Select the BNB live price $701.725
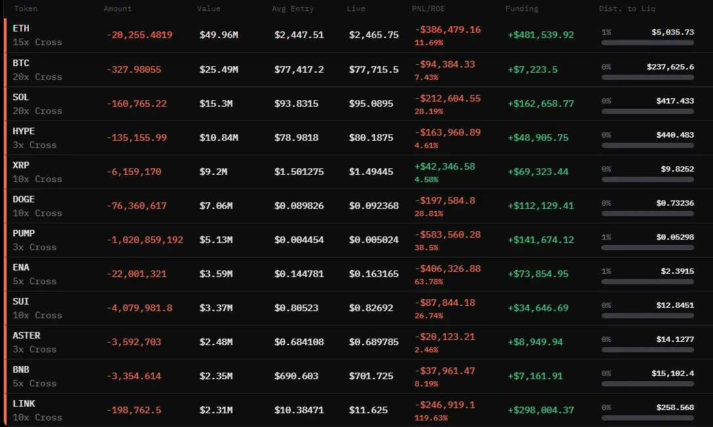Viewport: 713px width, 427px height. click(371, 376)
